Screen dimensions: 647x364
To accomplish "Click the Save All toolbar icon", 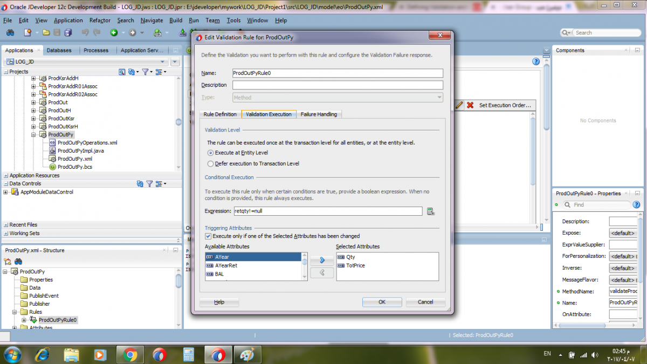I will tap(68, 33).
